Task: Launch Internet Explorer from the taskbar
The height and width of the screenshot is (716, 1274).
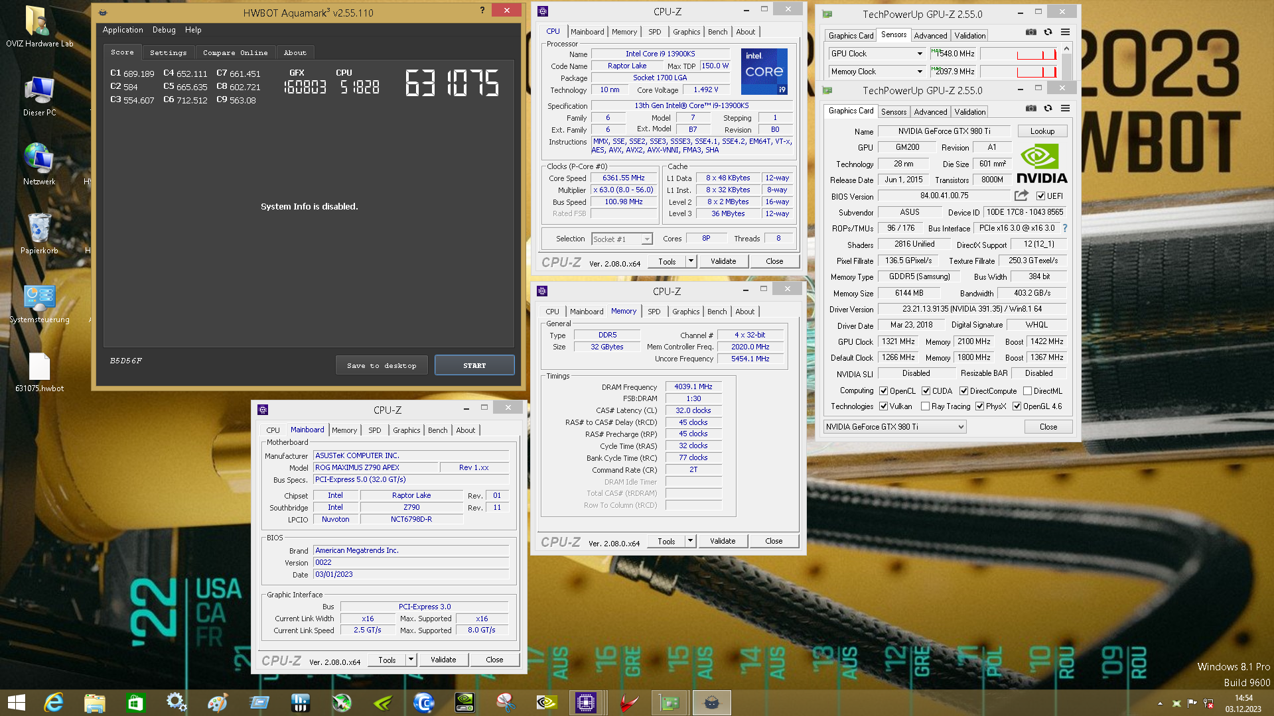Action: 53,703
